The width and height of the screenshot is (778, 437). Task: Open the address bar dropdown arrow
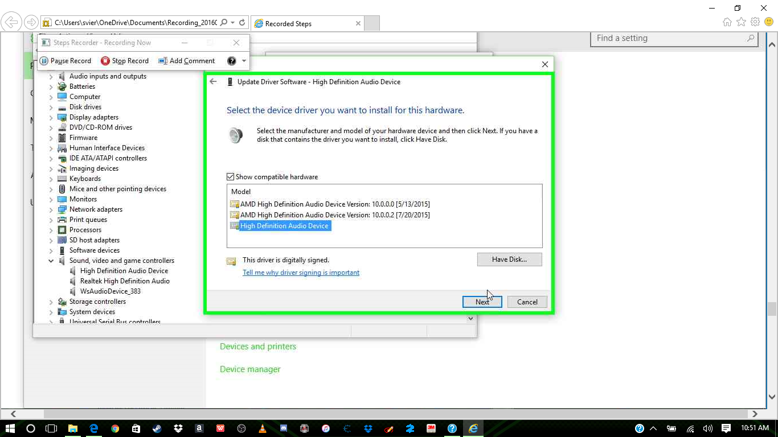[x=232, y=23]
